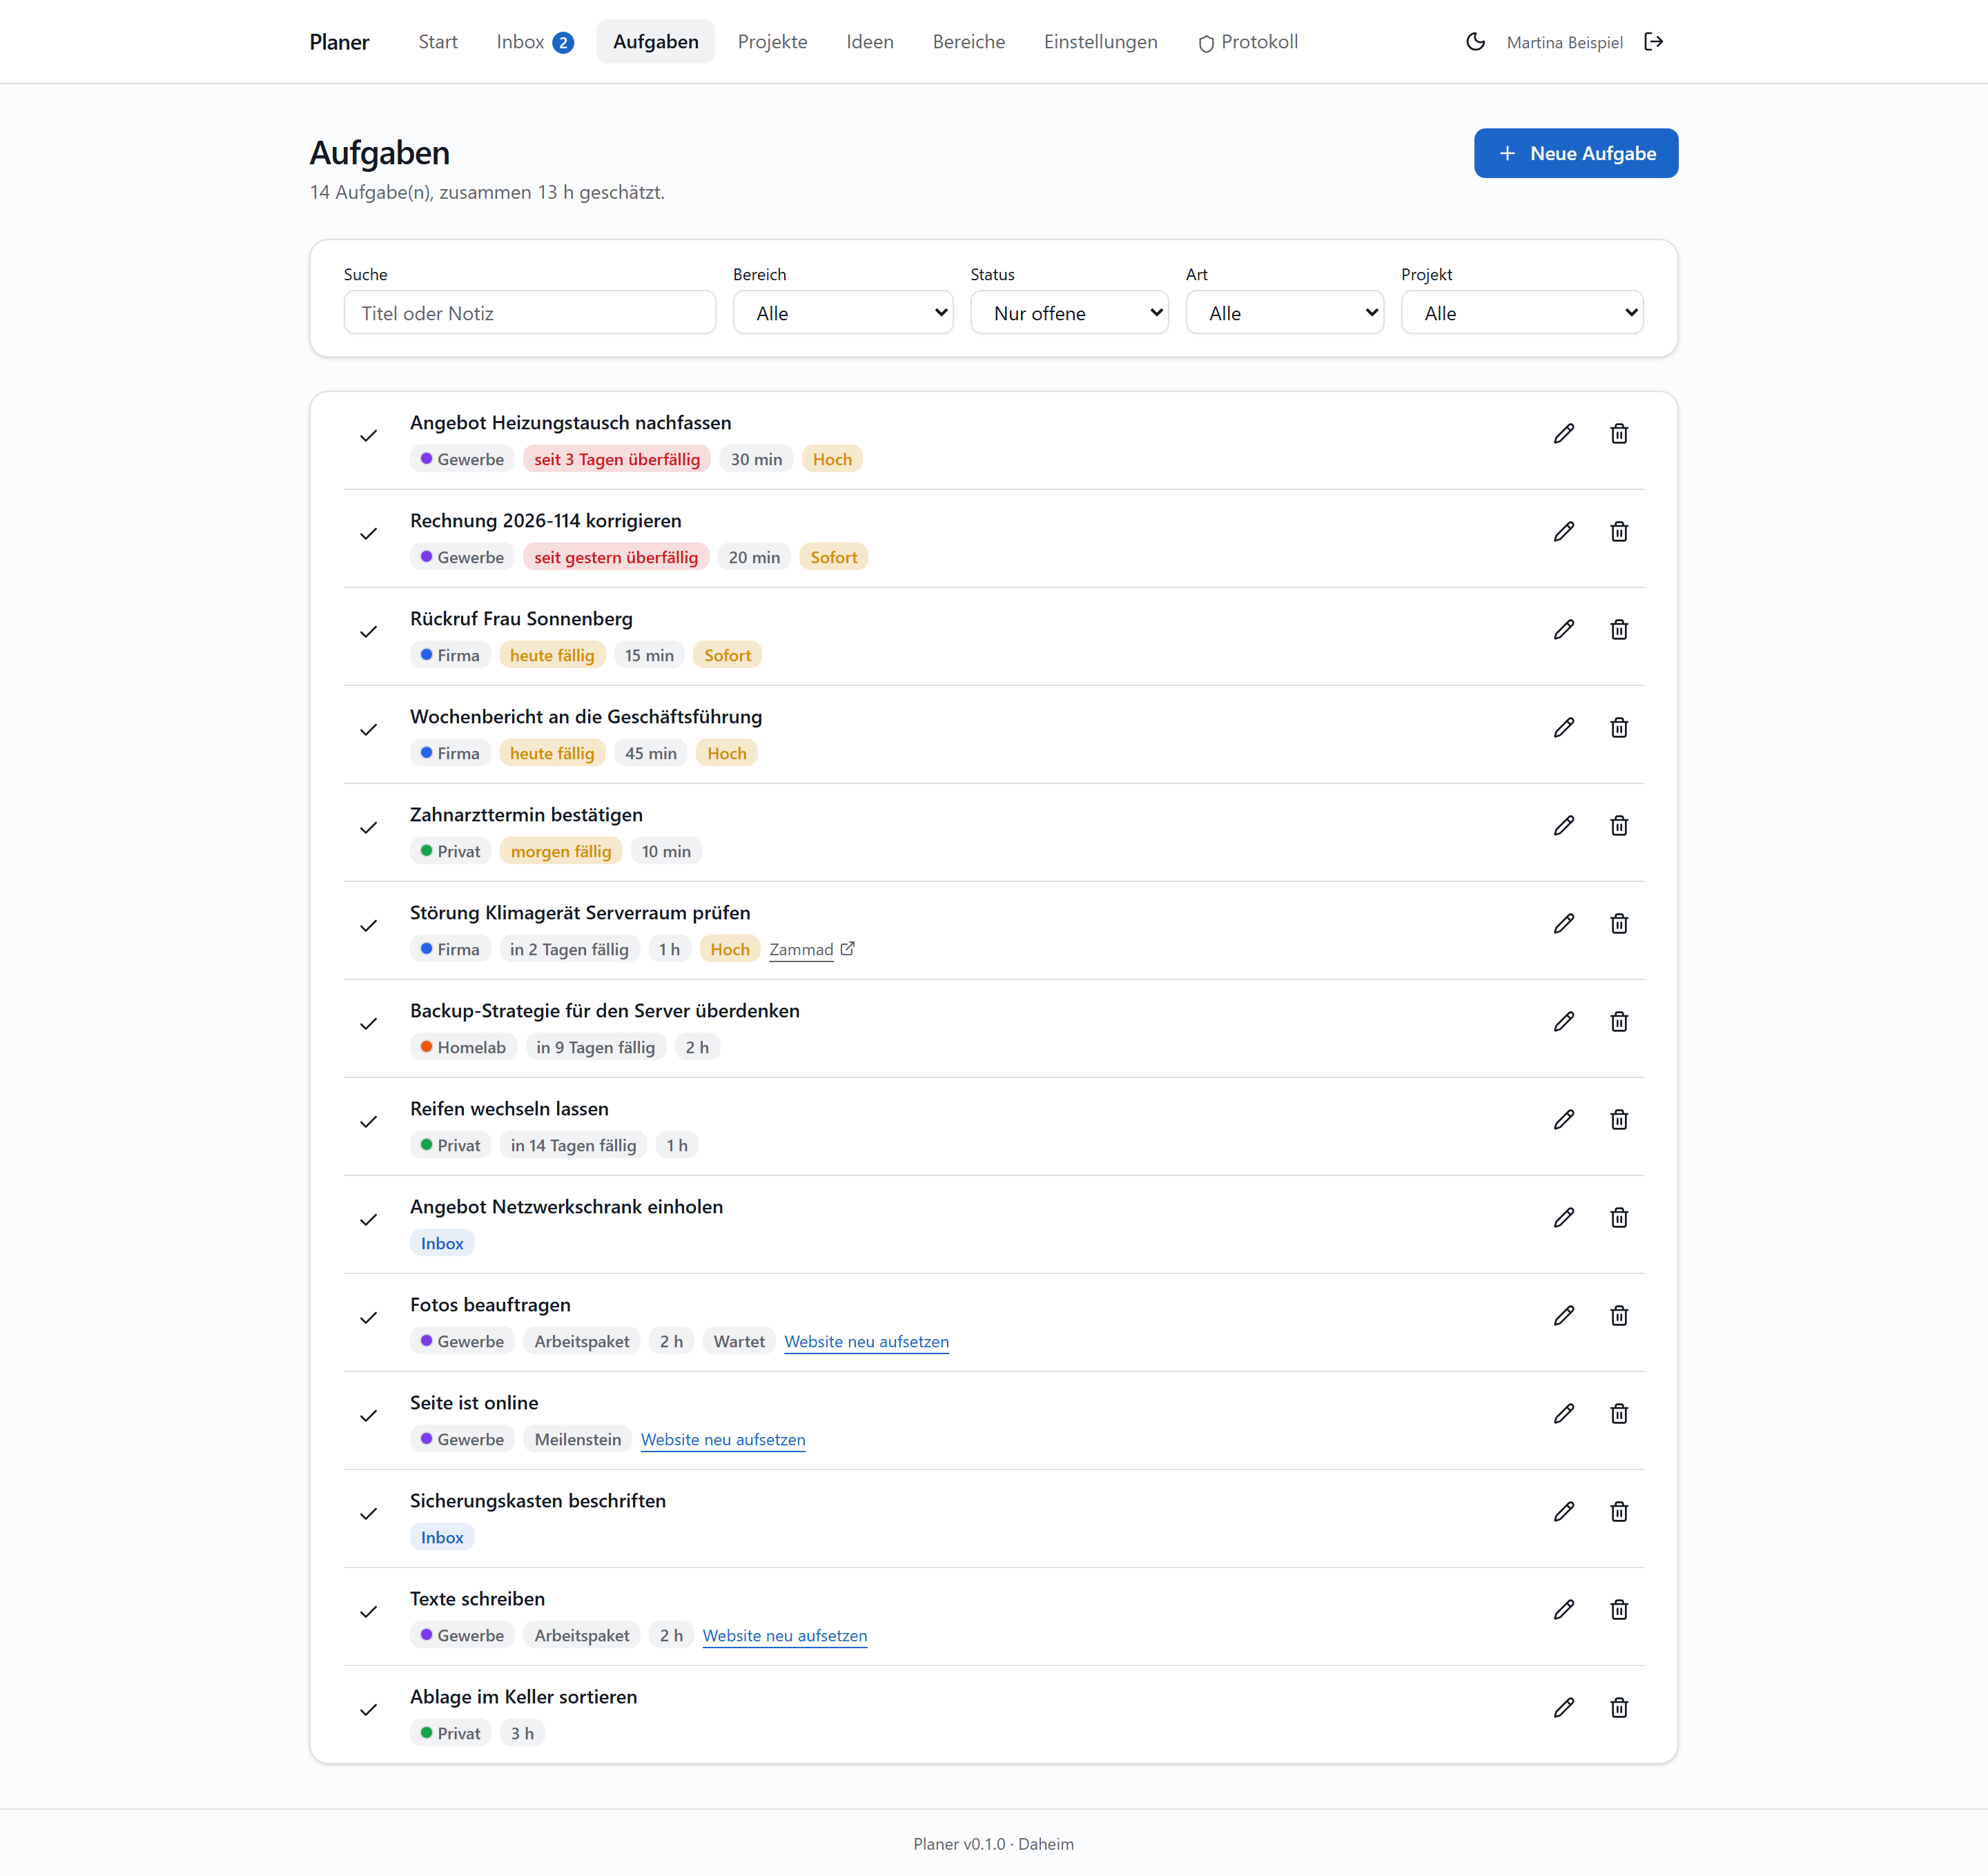Delete the task Rechnung 2026-114 korrigieren
The height and width of the screenshot is (1876, 1988).
coord(1619,532)
